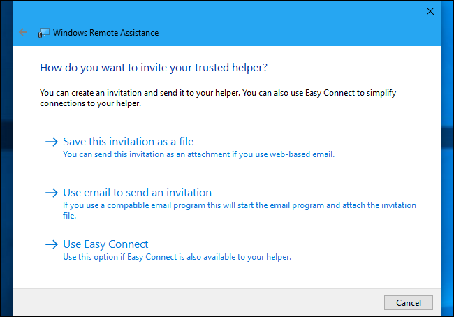Click the compatible email program description text
The image size is (454, 317).
click(x=239, y=205)
